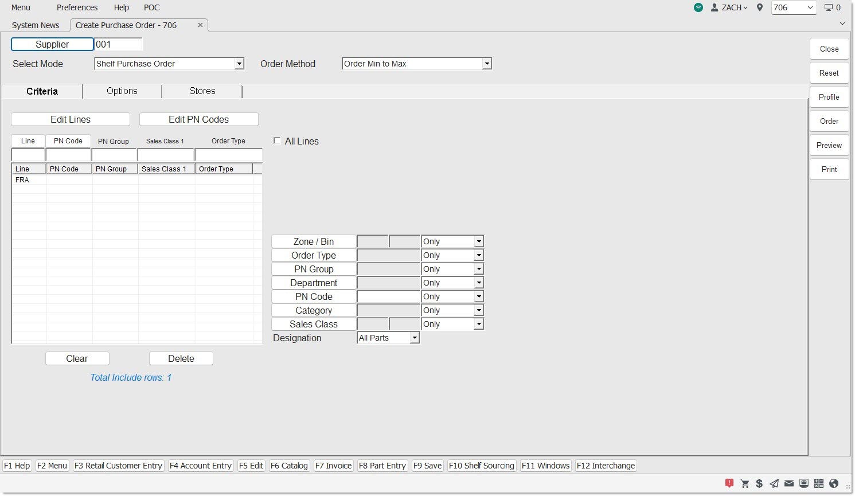Image resolution: width=855 pixels, height=496 pixels.
Task: Expand the Designation All Parts dropdown
Action: tap(414, 338)
